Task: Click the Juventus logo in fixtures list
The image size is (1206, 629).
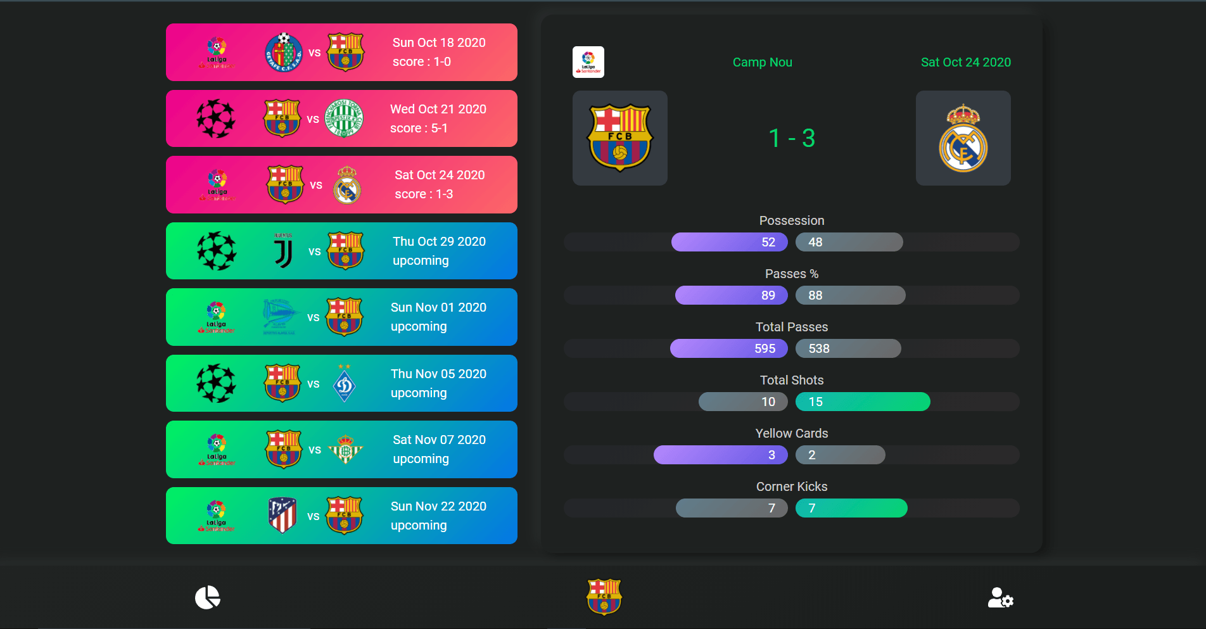Action: [283, 251]
